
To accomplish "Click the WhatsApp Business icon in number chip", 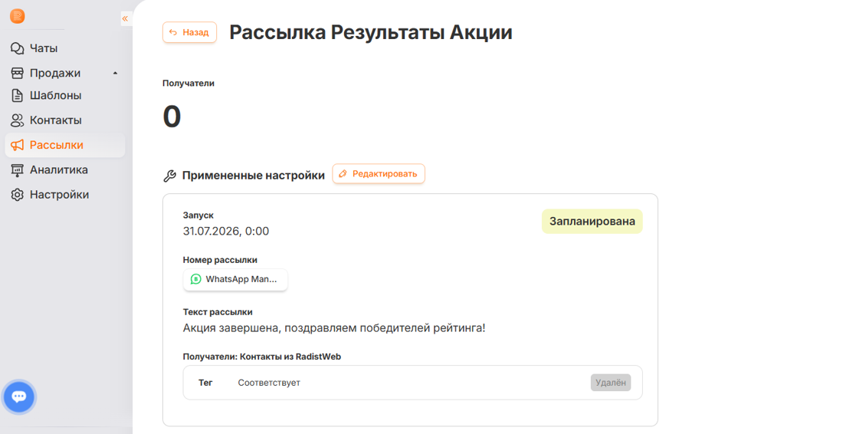I will [195, 279].
